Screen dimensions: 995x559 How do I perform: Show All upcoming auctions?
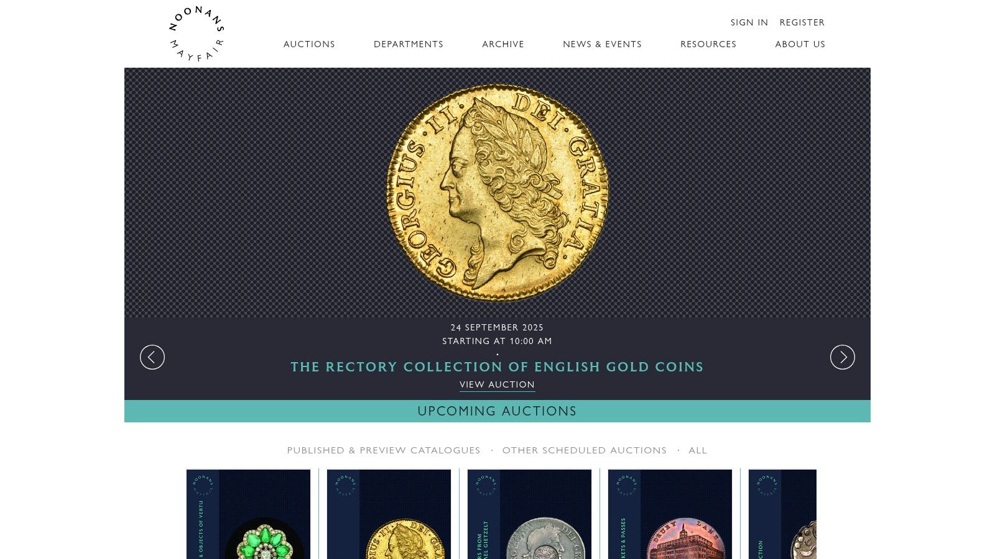click(x=698, y=450)
